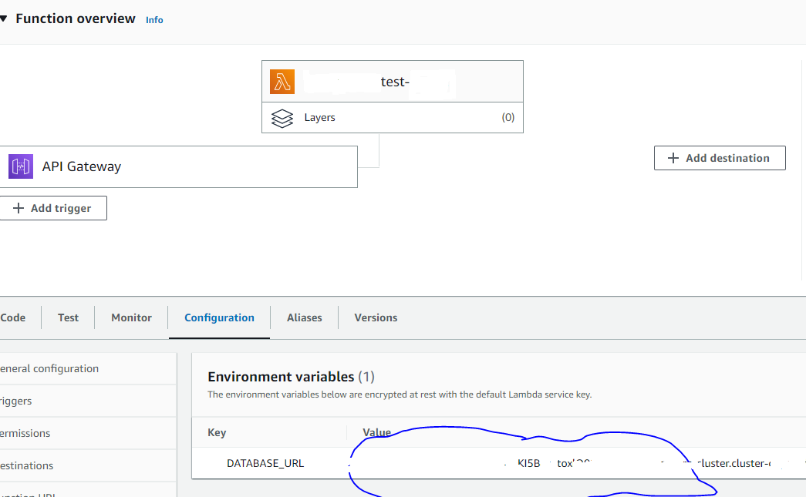
Task: Click the DATABASE_URL environment variable row
Action: 265,463
